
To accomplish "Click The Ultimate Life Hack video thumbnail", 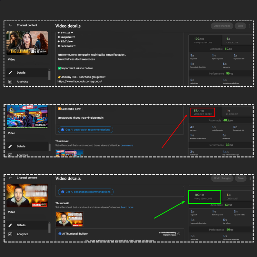I will pyautogui.click(x=27, y=43).
